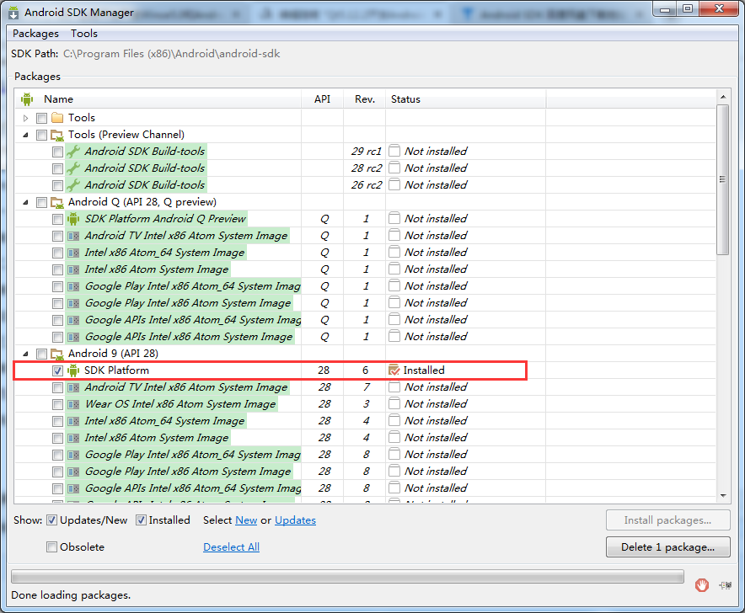Viewport: 745px width, 613px height.
Task: Check the Tools folder checkbox
Action: 41,118
